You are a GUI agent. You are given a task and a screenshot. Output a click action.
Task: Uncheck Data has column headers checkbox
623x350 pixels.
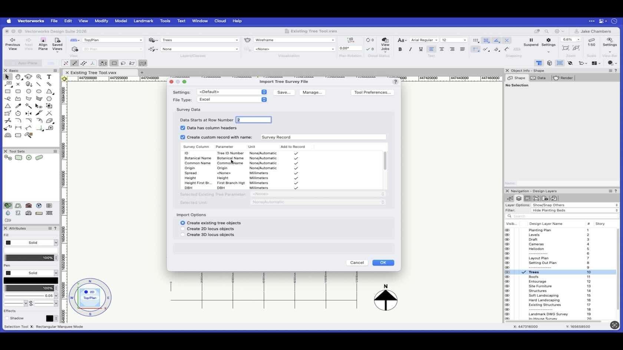tap(182, 128)
